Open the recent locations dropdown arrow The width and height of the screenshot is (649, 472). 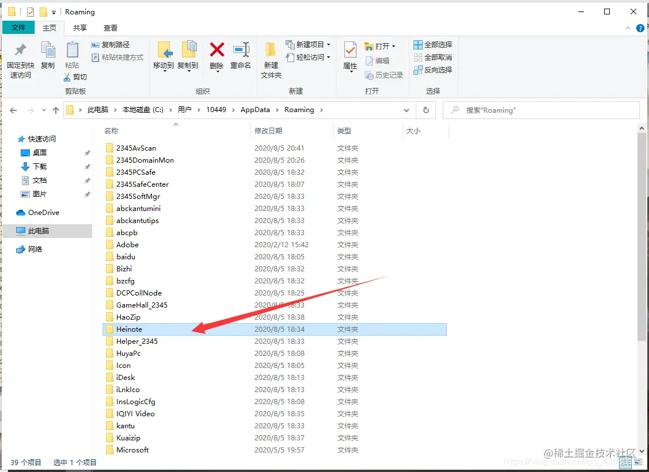click(x=44, y=110)
